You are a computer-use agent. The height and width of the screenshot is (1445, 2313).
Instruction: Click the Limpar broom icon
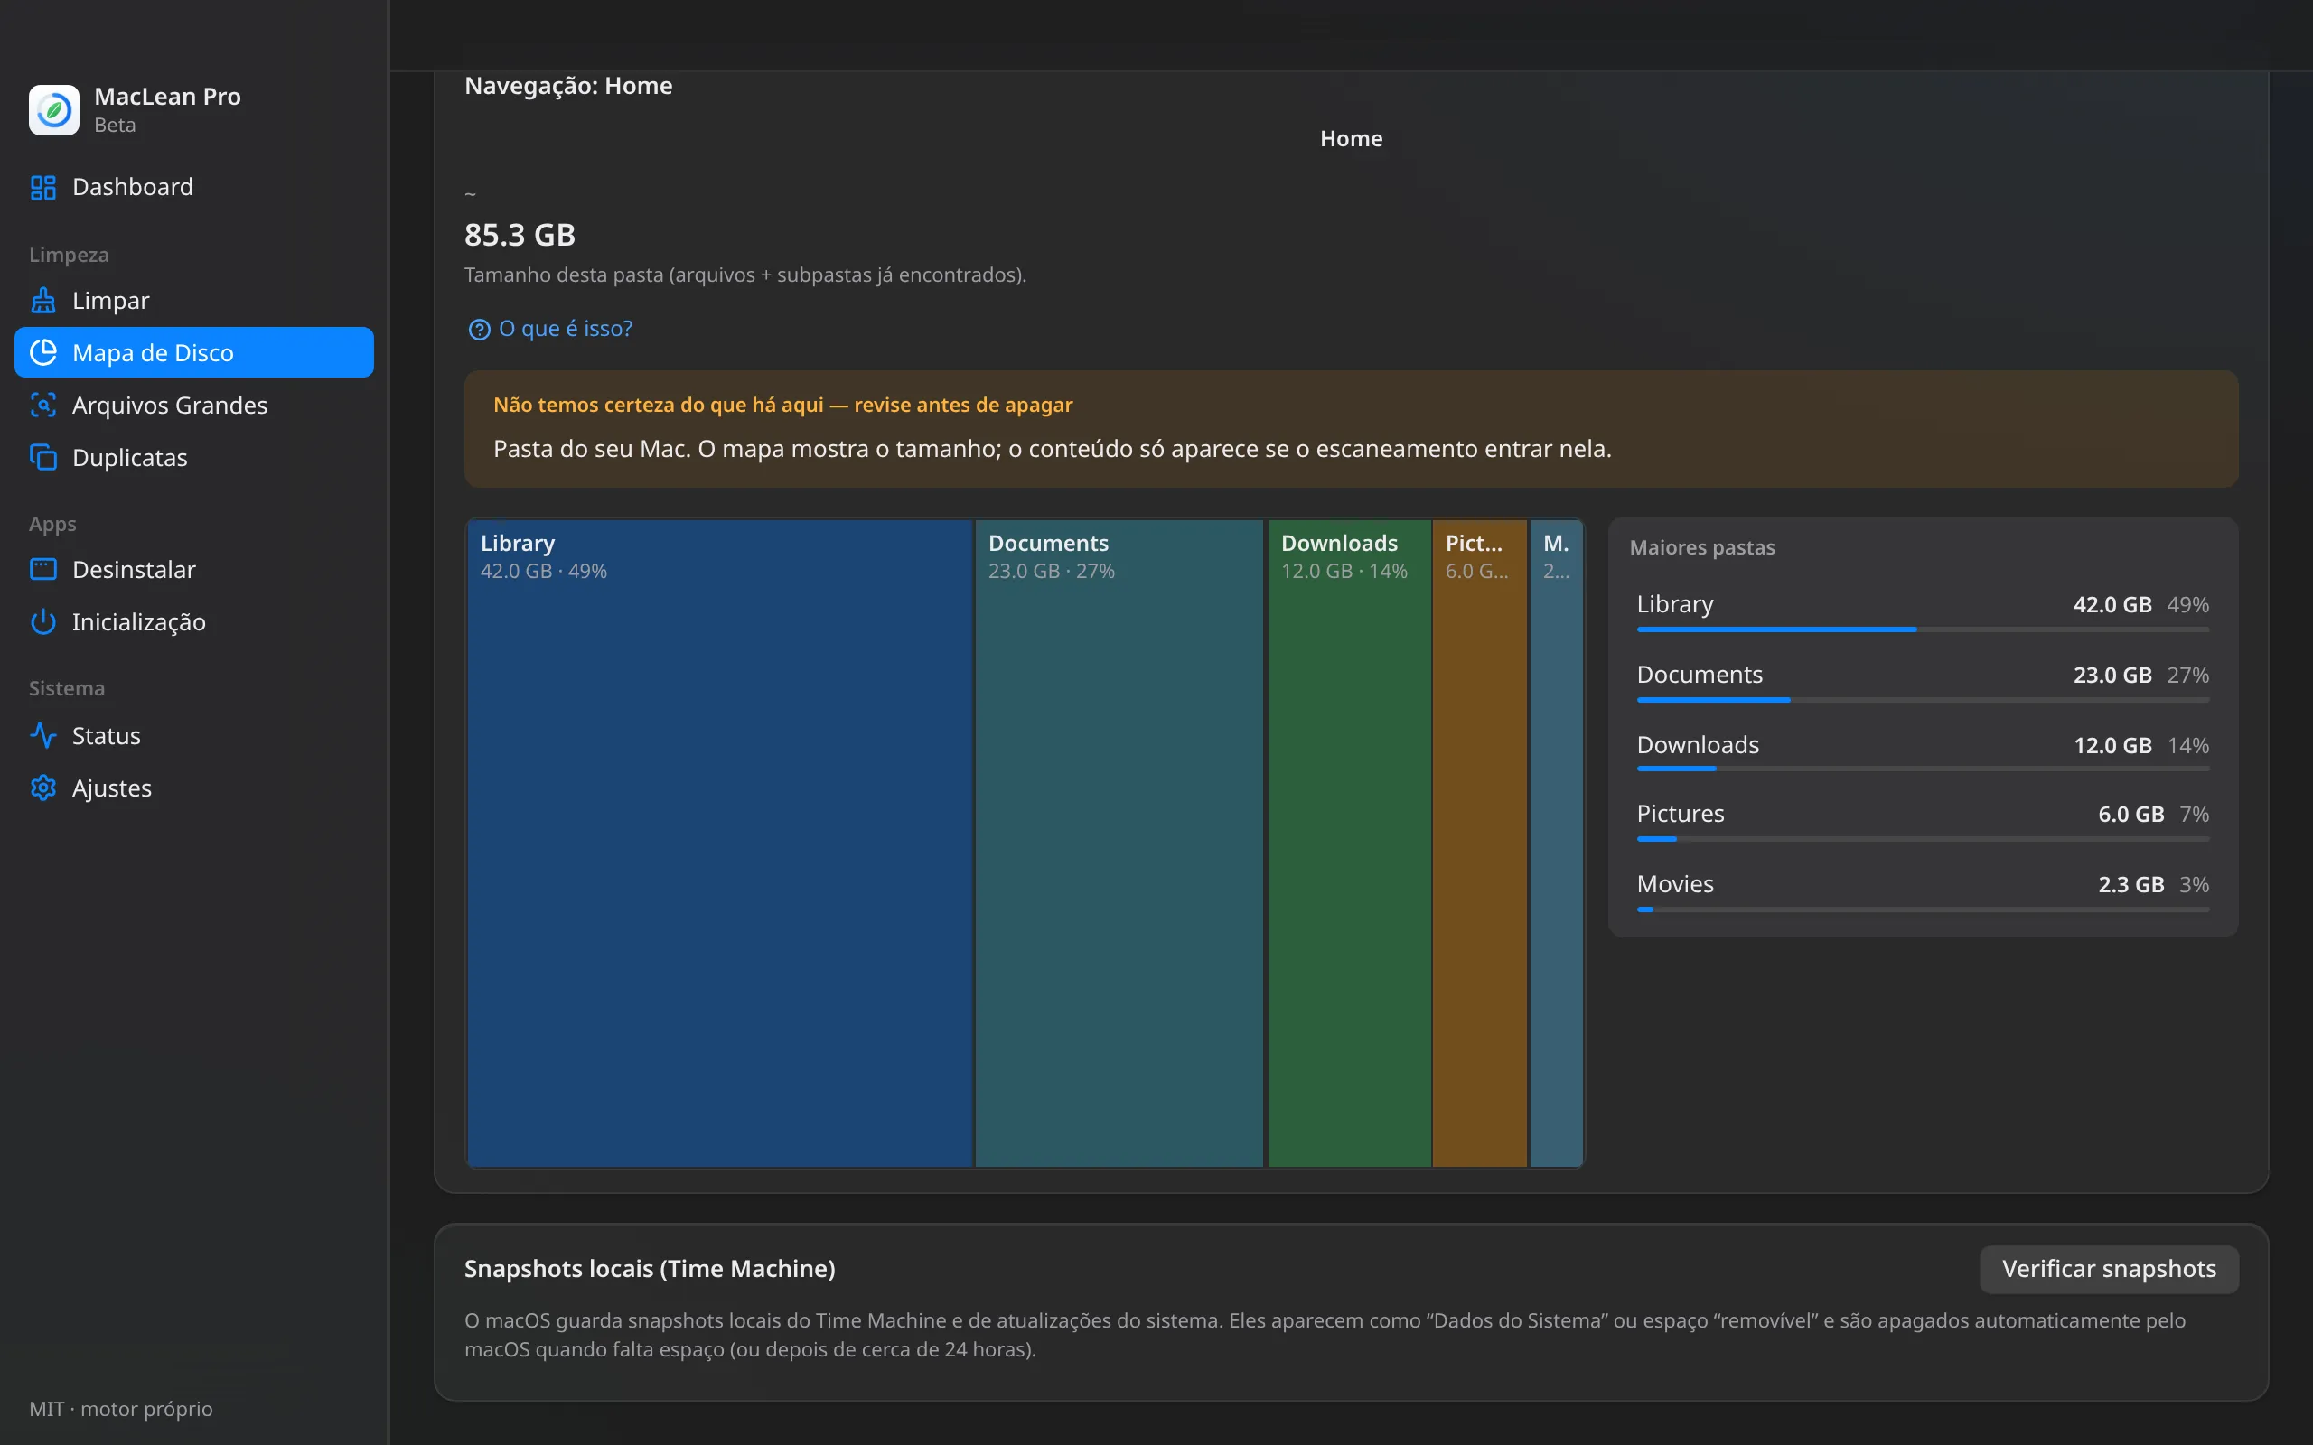click(x=43, y=300)
